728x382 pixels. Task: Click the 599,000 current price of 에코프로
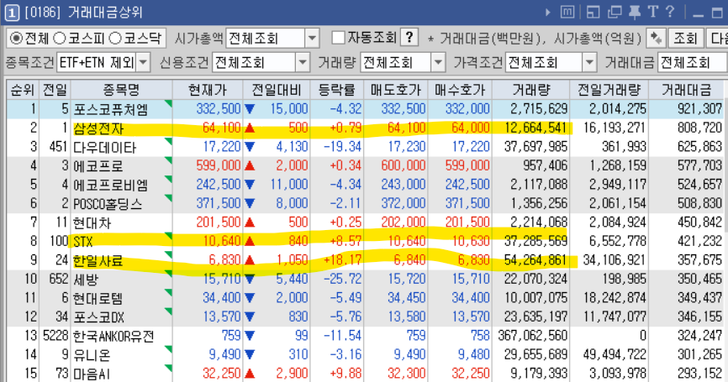coord(219,165)
